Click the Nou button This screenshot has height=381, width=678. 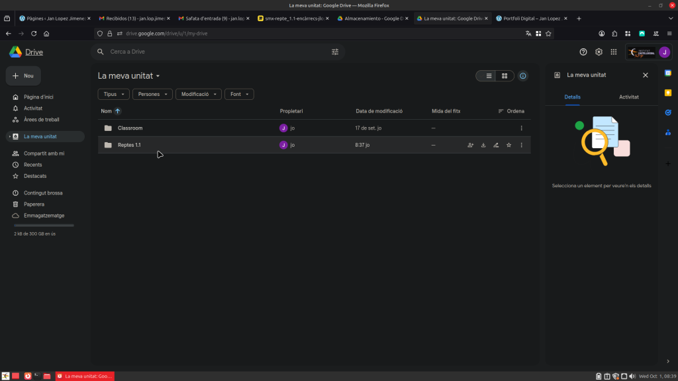[x=23, y=76]
